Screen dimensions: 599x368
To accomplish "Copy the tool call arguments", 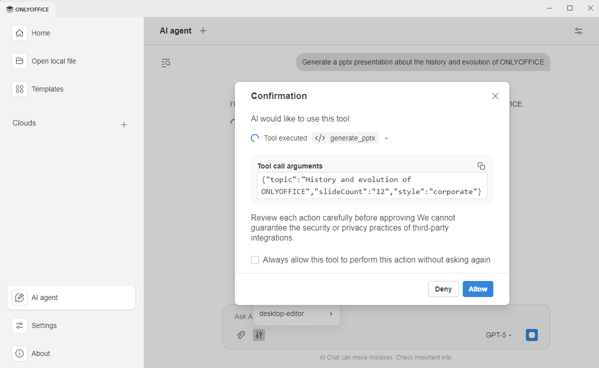I will pos(481,165).
